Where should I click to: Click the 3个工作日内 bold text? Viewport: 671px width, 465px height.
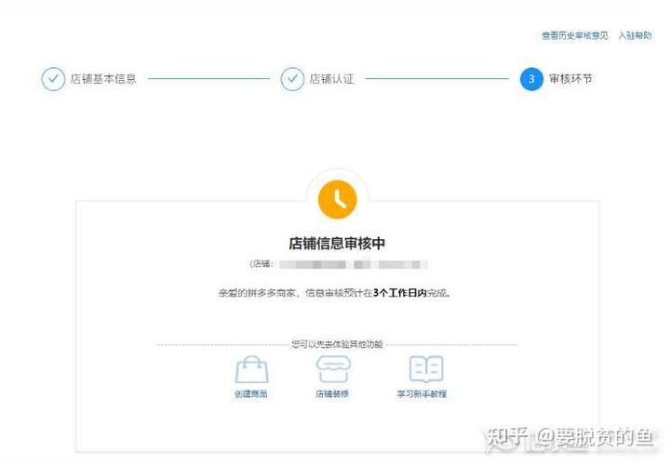pos(400,293)
